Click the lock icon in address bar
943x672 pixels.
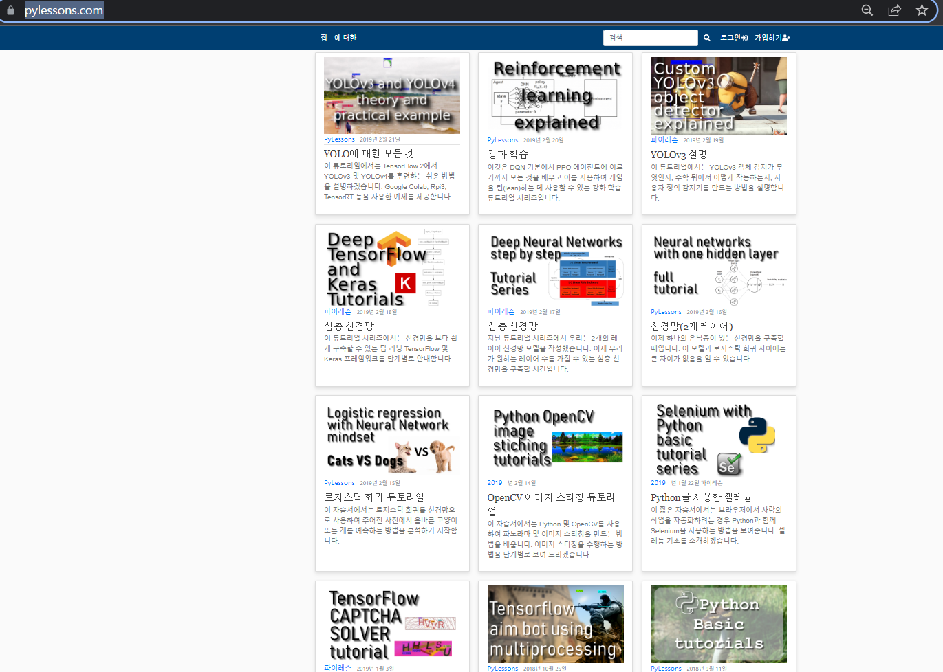click(x=10, y=10)
